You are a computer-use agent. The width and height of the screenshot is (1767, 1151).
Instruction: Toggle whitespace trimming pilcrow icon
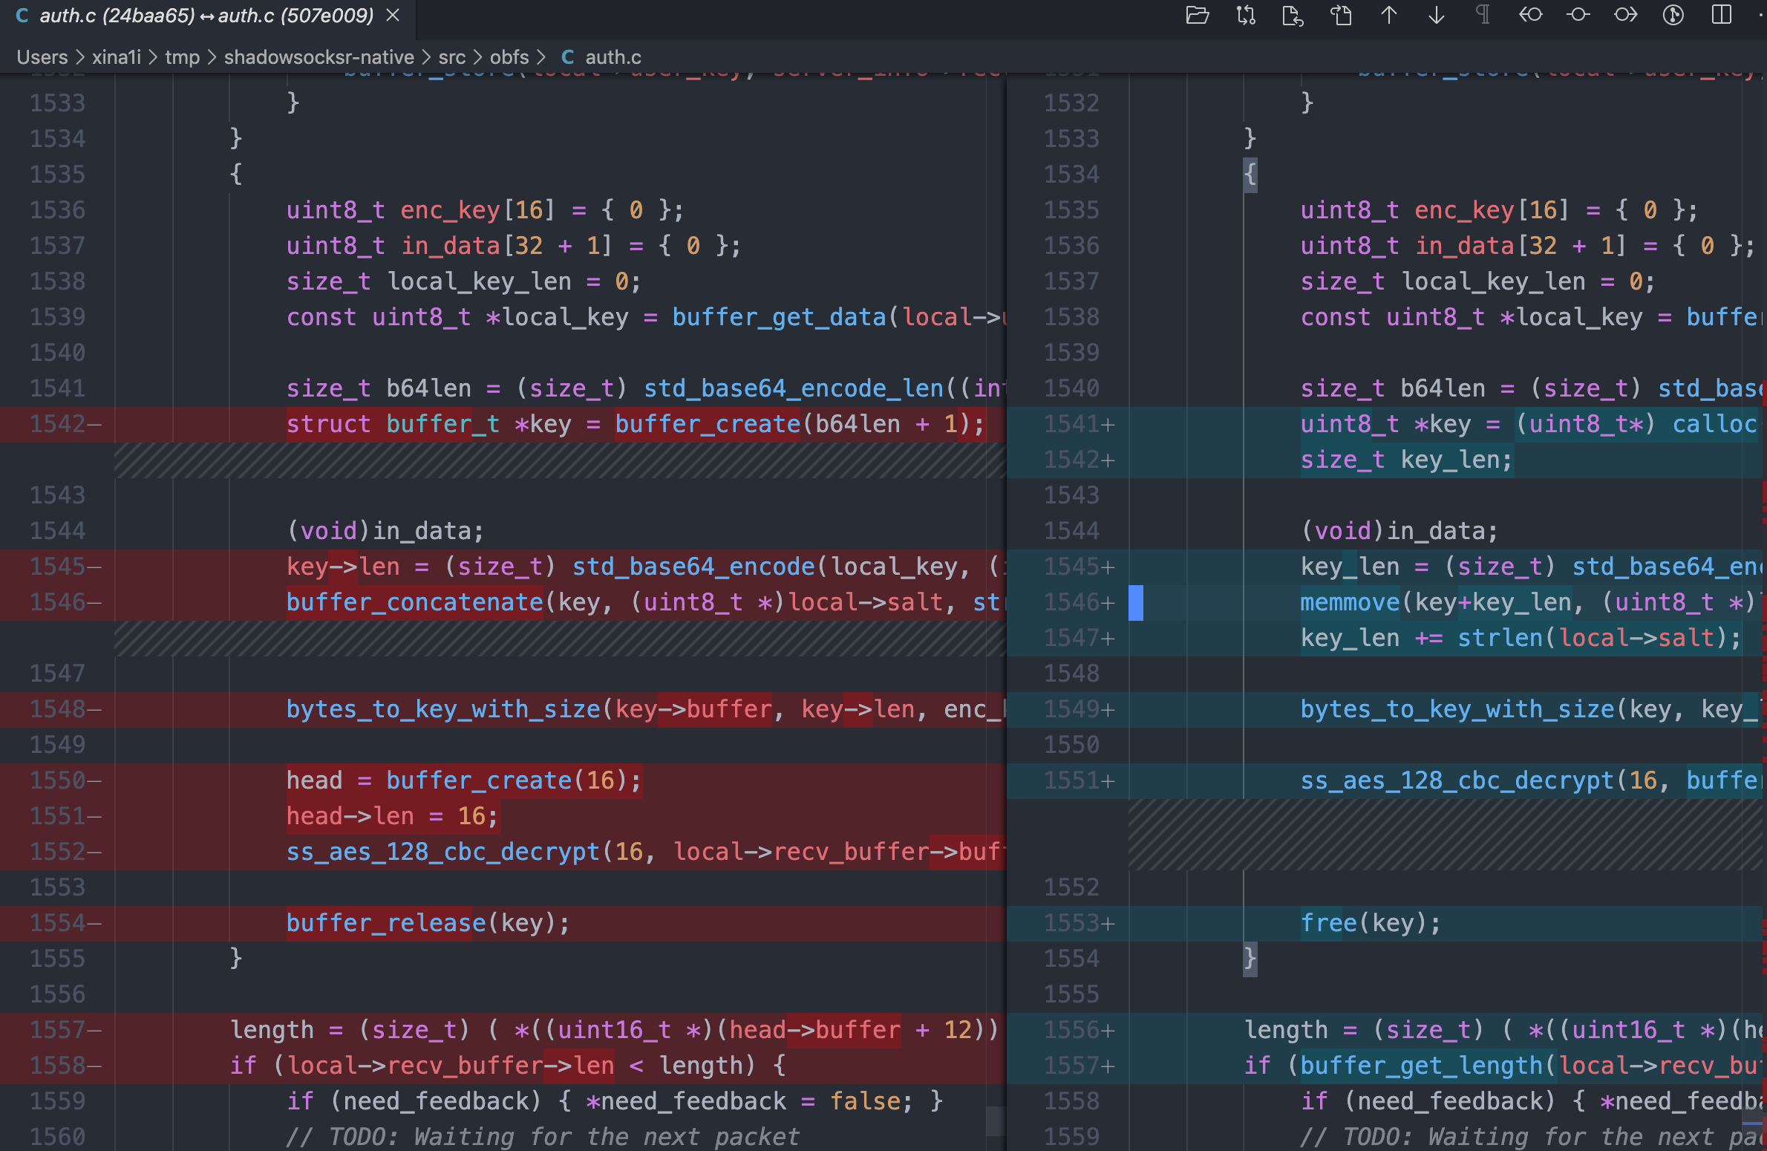[1483, 15]
